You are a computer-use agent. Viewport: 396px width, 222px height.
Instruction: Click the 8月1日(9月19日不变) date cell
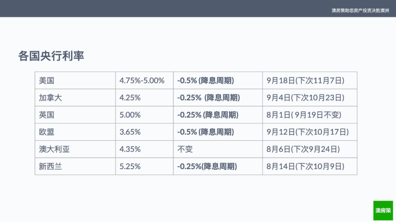point(310,114)
